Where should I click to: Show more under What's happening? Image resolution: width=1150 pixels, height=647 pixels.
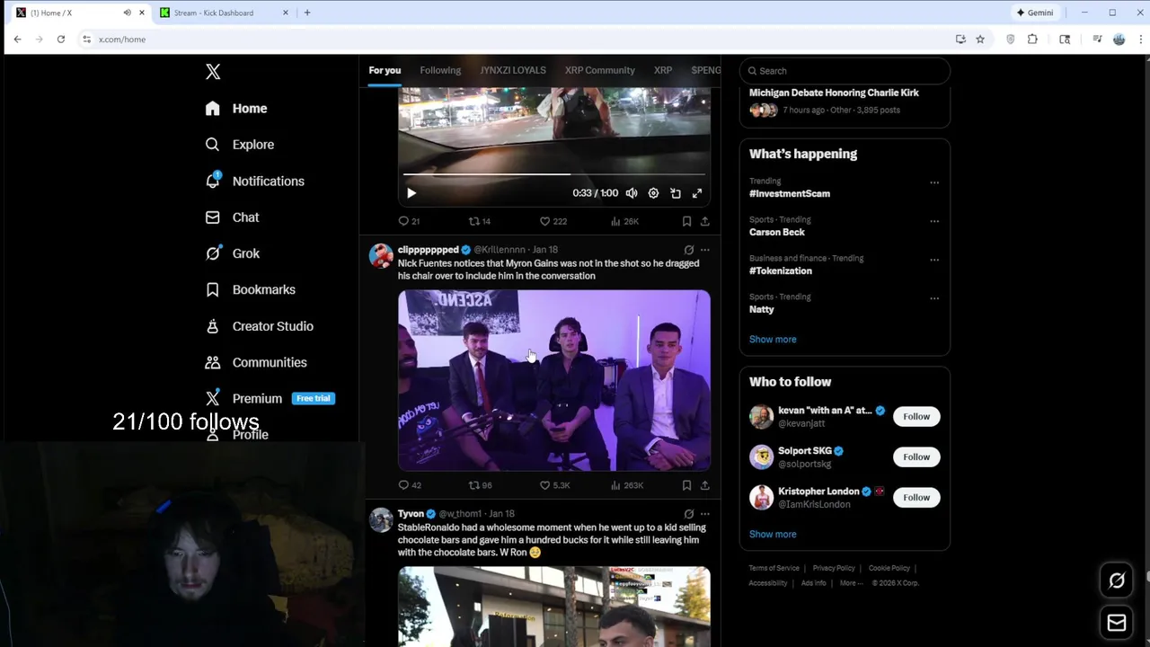tap(773, 340)
